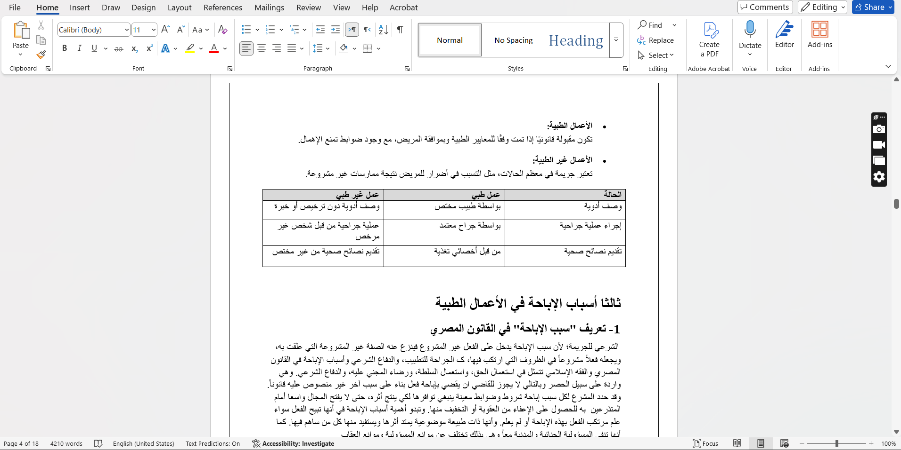Expand the numbering list options arrow

click(x=281, y=30)
